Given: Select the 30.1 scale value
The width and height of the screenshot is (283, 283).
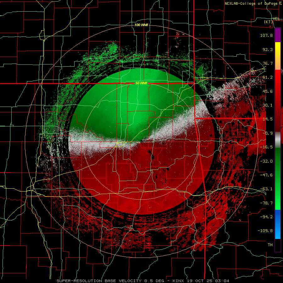Looking at the screenshot, I should [x=268, y=105].
